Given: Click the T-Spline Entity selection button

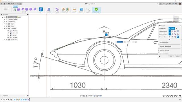Looking at the screenshot, I should coord(172,28).
